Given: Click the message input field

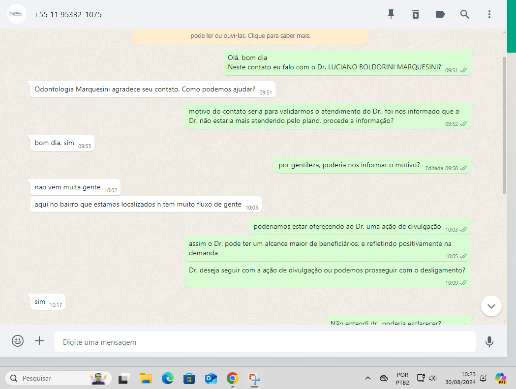Looking at the screenshot, I should pyautogui.click(x=265, y=342).
